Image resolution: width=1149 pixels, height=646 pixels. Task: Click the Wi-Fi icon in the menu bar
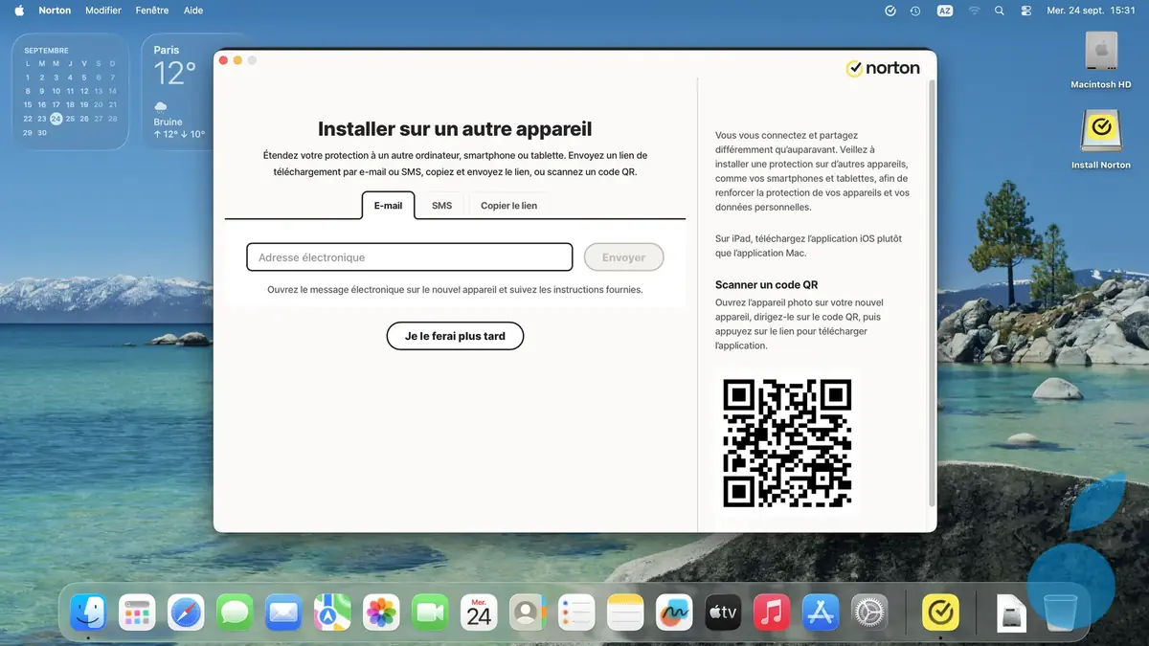pos(973,11)
